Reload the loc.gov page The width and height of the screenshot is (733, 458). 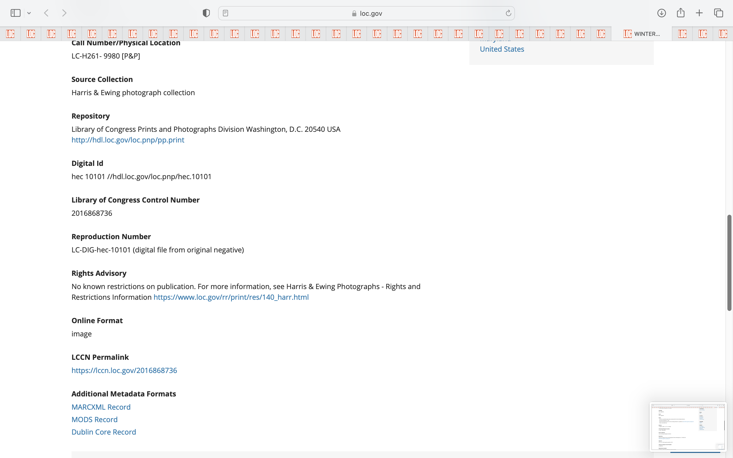coord(508,13)
